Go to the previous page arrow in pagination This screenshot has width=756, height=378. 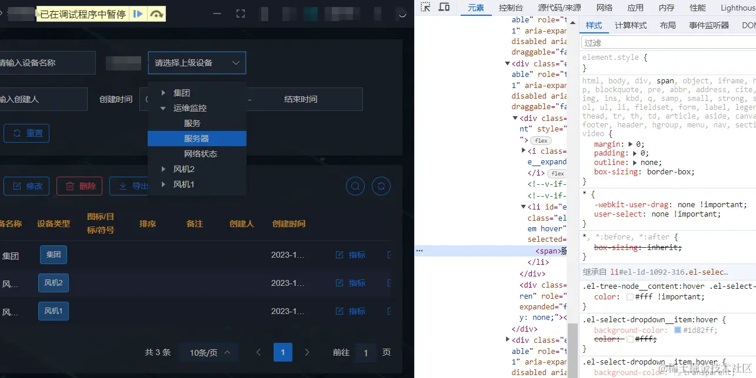tap(258, 352)
